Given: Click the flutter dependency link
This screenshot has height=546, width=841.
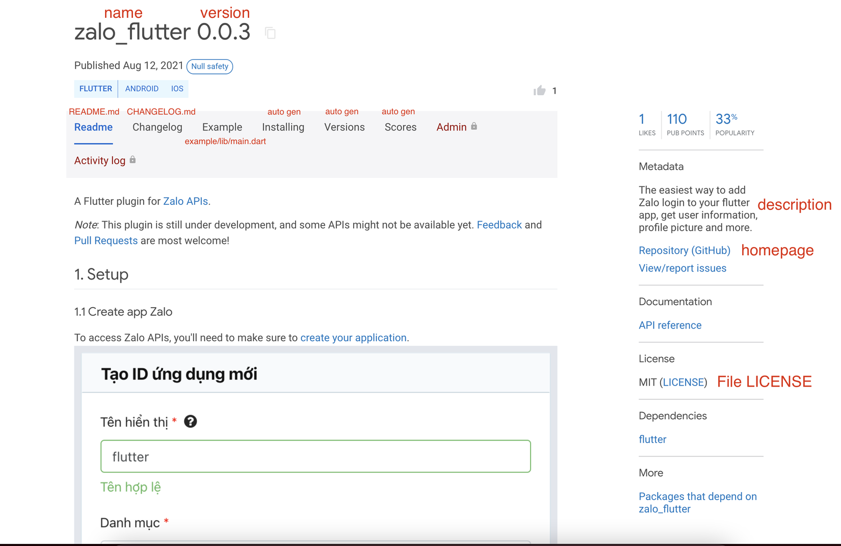Looking at the screenshot, I should pos(652,439).
